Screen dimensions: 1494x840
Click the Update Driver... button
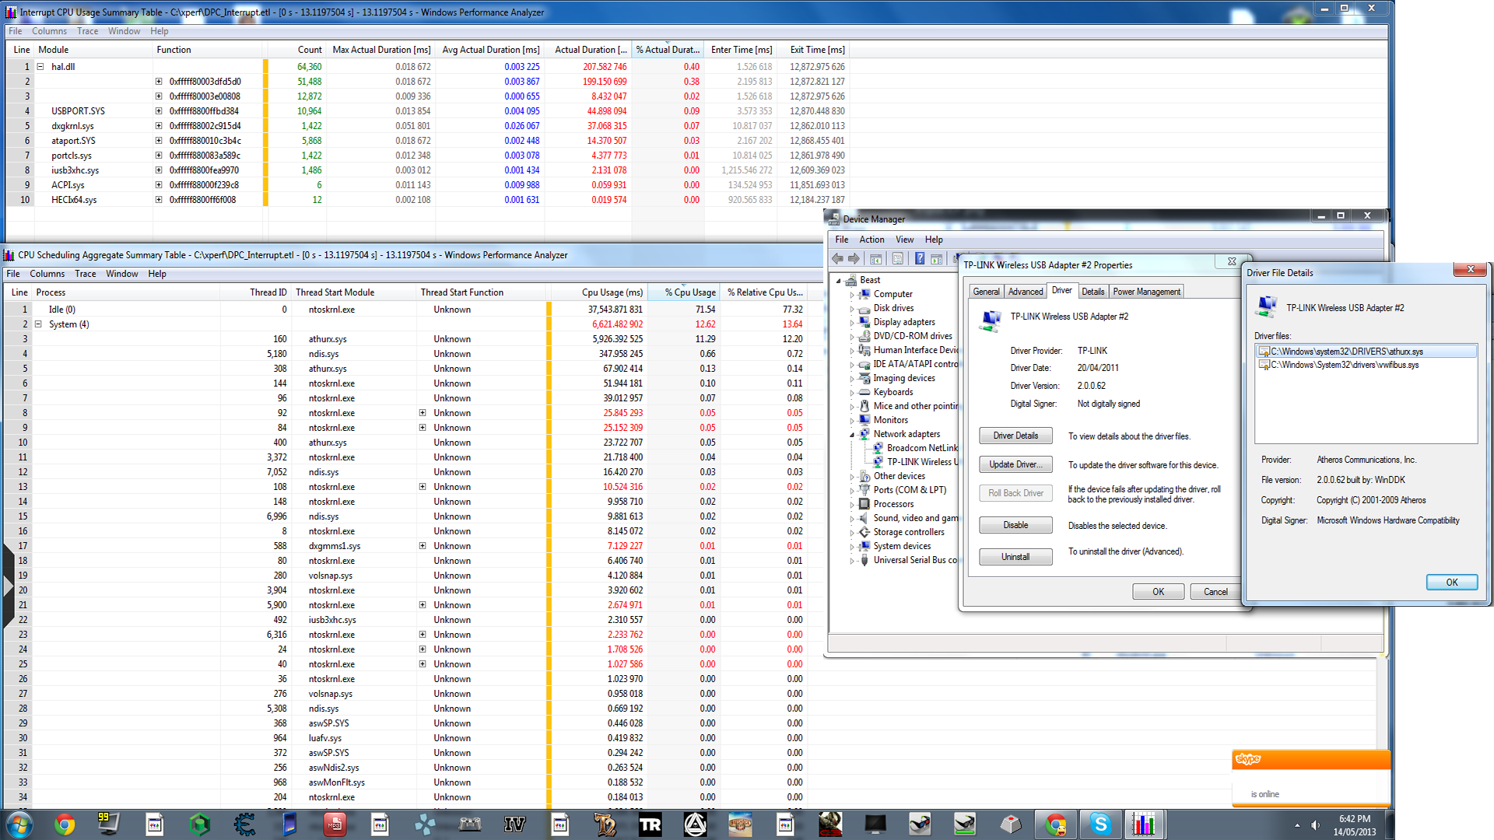1015,464
